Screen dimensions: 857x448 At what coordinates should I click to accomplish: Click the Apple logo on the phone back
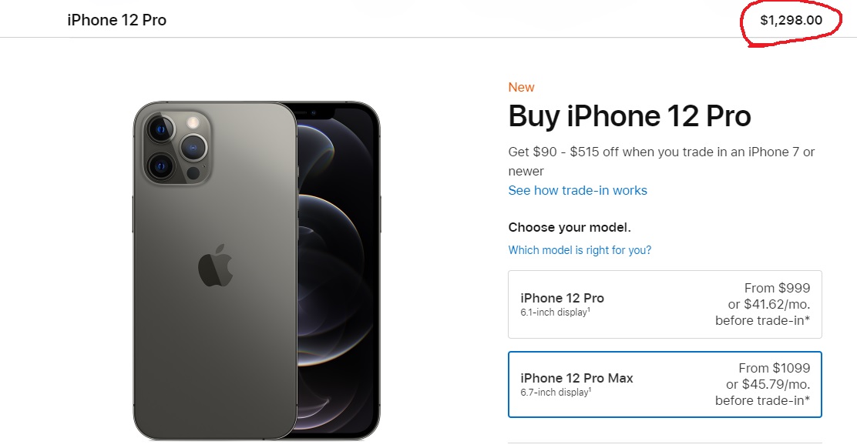(215, 266)
